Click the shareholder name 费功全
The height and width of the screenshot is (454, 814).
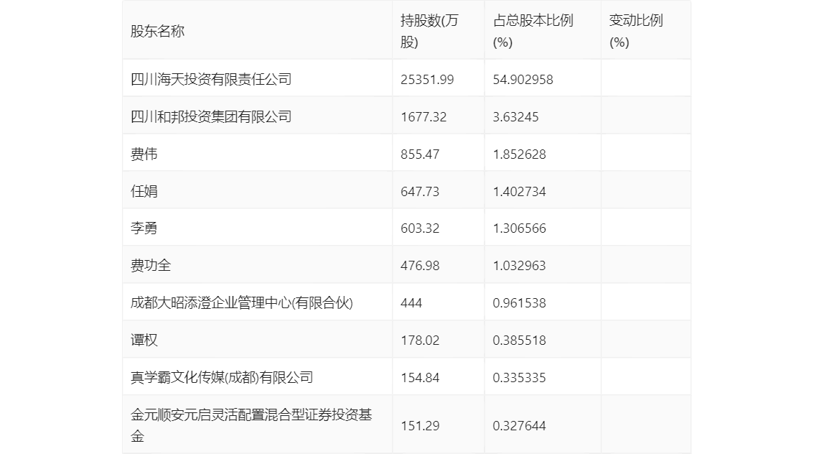point(151,266)
